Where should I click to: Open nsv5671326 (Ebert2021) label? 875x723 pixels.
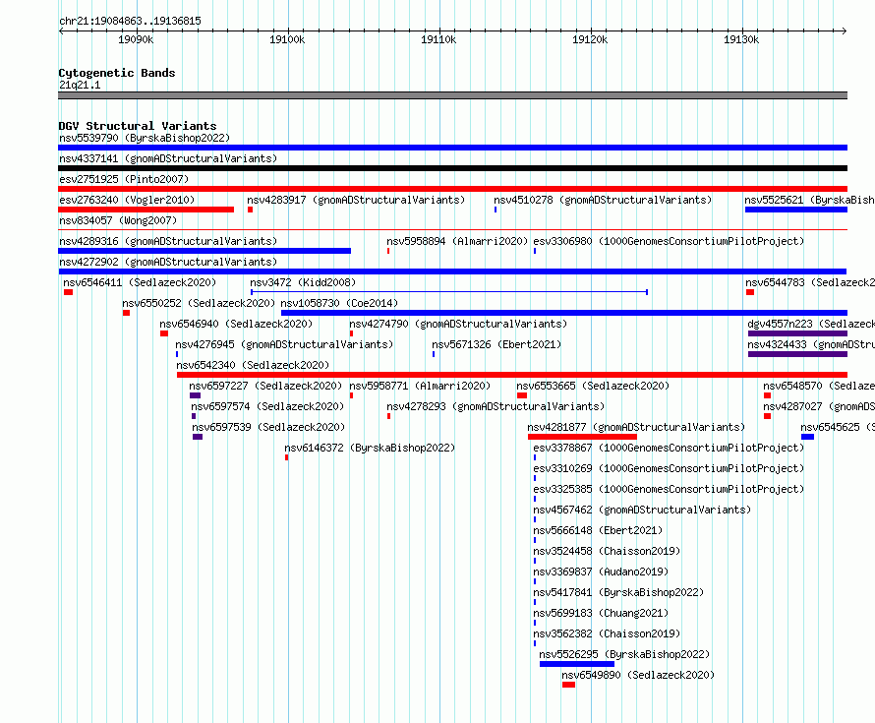tap(496, 344)
